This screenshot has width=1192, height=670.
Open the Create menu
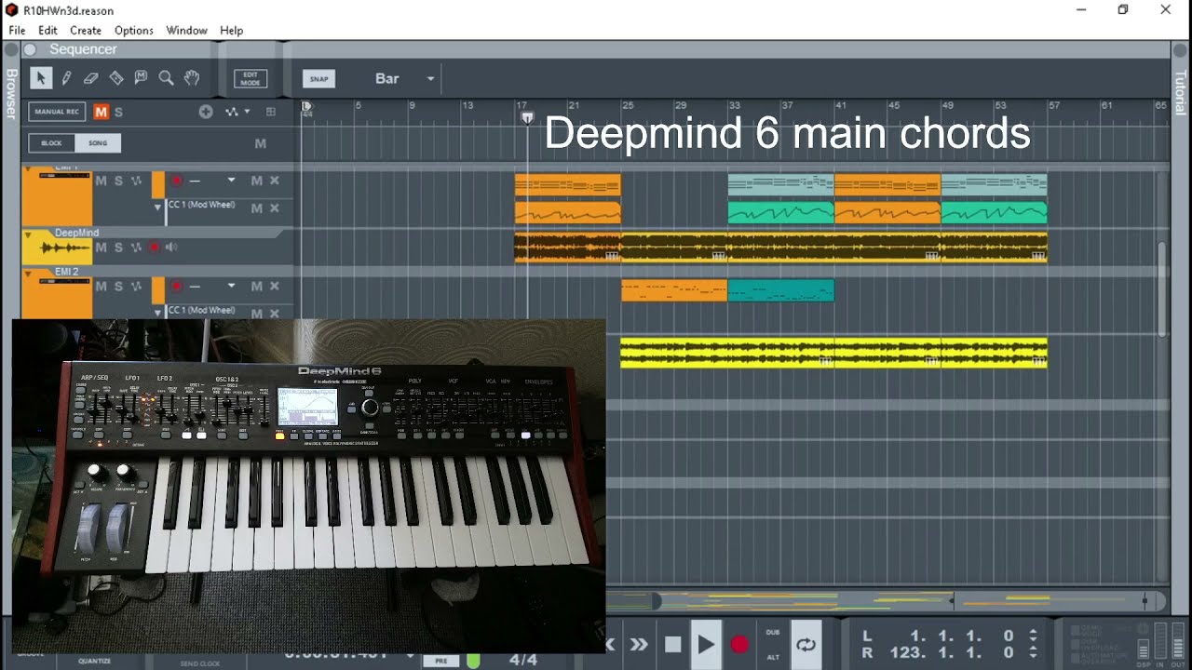pos(86,31)
